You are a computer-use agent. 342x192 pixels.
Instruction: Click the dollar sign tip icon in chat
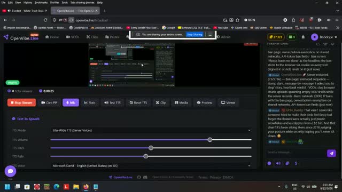[296, 163]
